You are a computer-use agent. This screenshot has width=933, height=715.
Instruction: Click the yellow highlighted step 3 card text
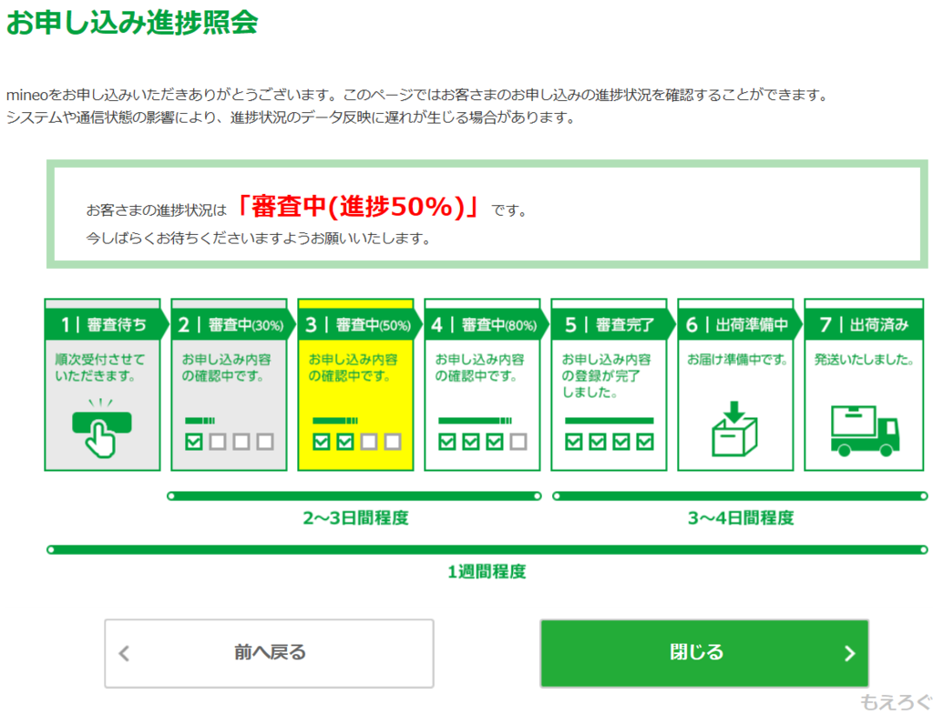pos(353,368)
